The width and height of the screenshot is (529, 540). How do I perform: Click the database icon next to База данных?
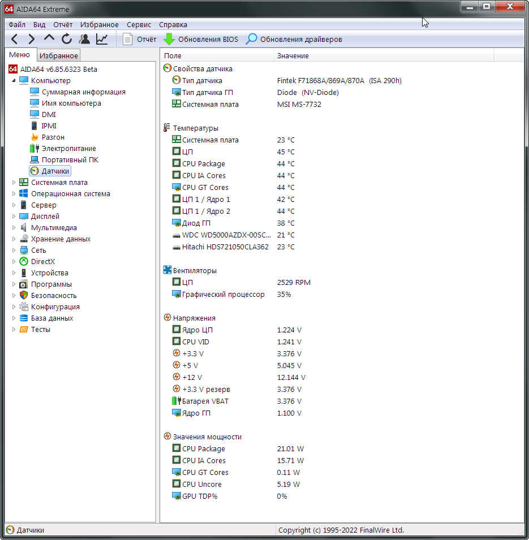tap(24, 318)
